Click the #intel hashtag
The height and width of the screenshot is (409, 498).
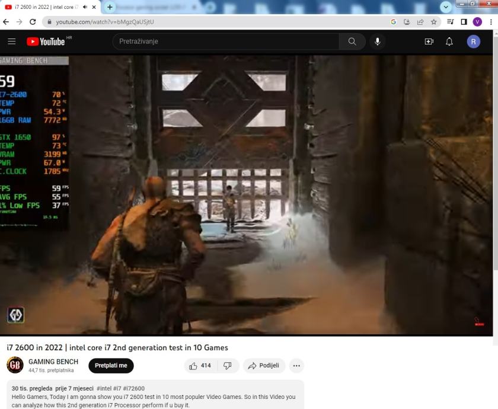pyautogui.click(x=104, y=388)
